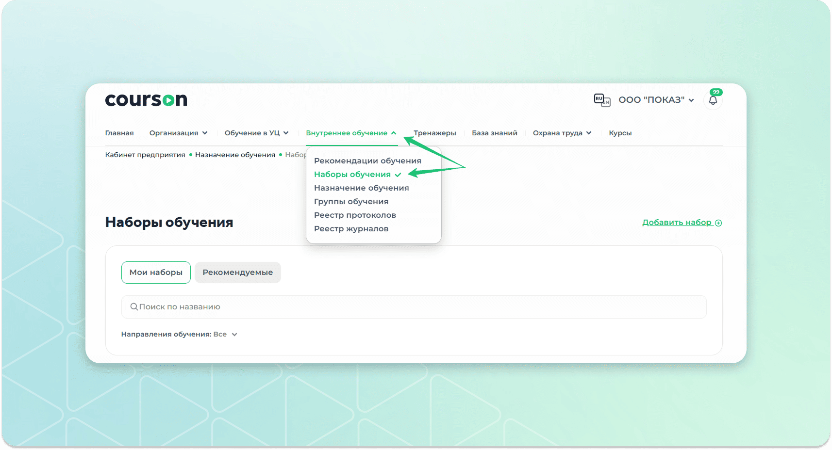Expand the Охрана труда menu
The image size is (832, 450).
pos(562,133)
